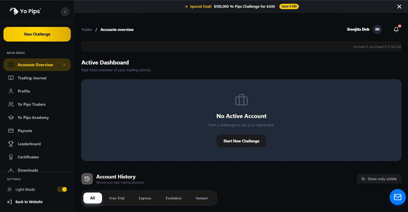The height and width of the screenshot is (212, 408).
Task: Collapse the left sidebar
Action: pyautogui.click(x=65, y=12)
